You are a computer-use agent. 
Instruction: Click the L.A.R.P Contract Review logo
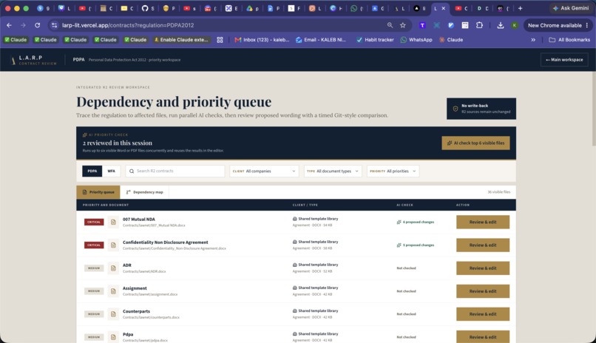(x=34, y=60)
